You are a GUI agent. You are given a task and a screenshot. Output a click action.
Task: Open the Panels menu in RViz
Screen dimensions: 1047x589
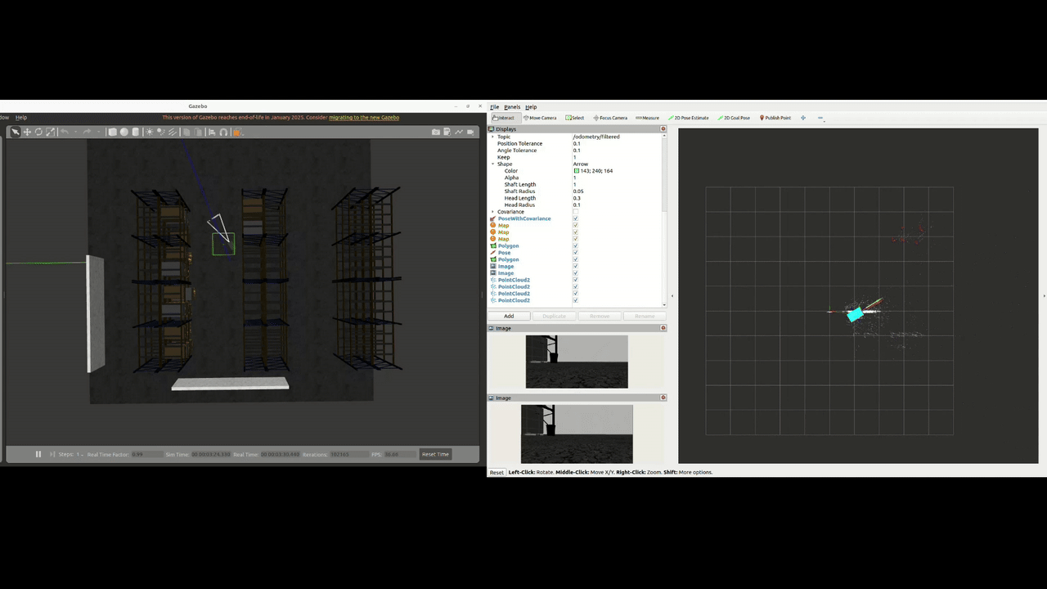click(x=512, y=107)
